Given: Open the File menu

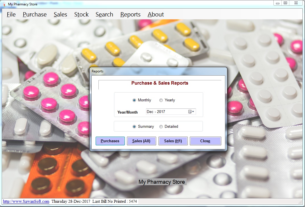Looking at the screenshot, I should click(11, 14).
